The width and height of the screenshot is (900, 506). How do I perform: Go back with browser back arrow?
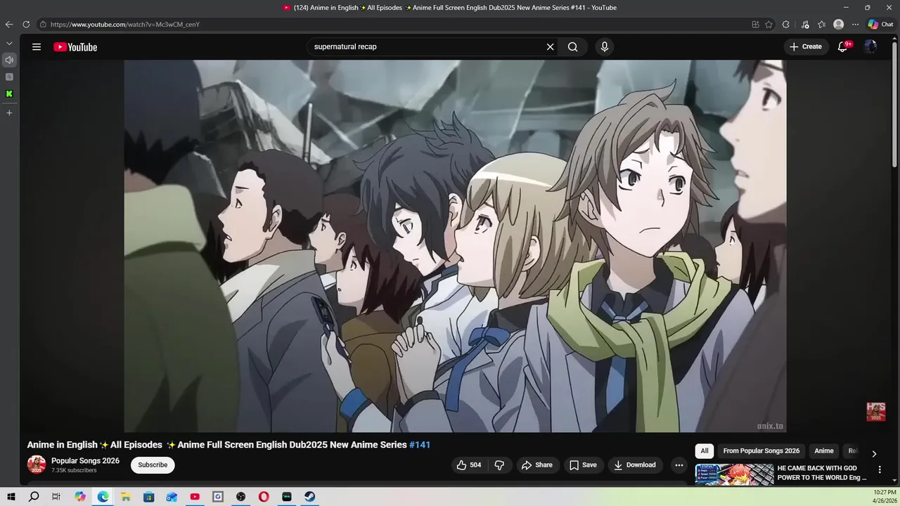[x=9, y=25]
